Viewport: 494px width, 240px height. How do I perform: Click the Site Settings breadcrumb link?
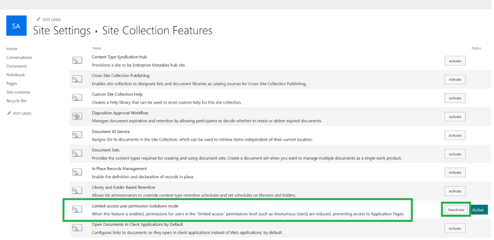point(62,31)
